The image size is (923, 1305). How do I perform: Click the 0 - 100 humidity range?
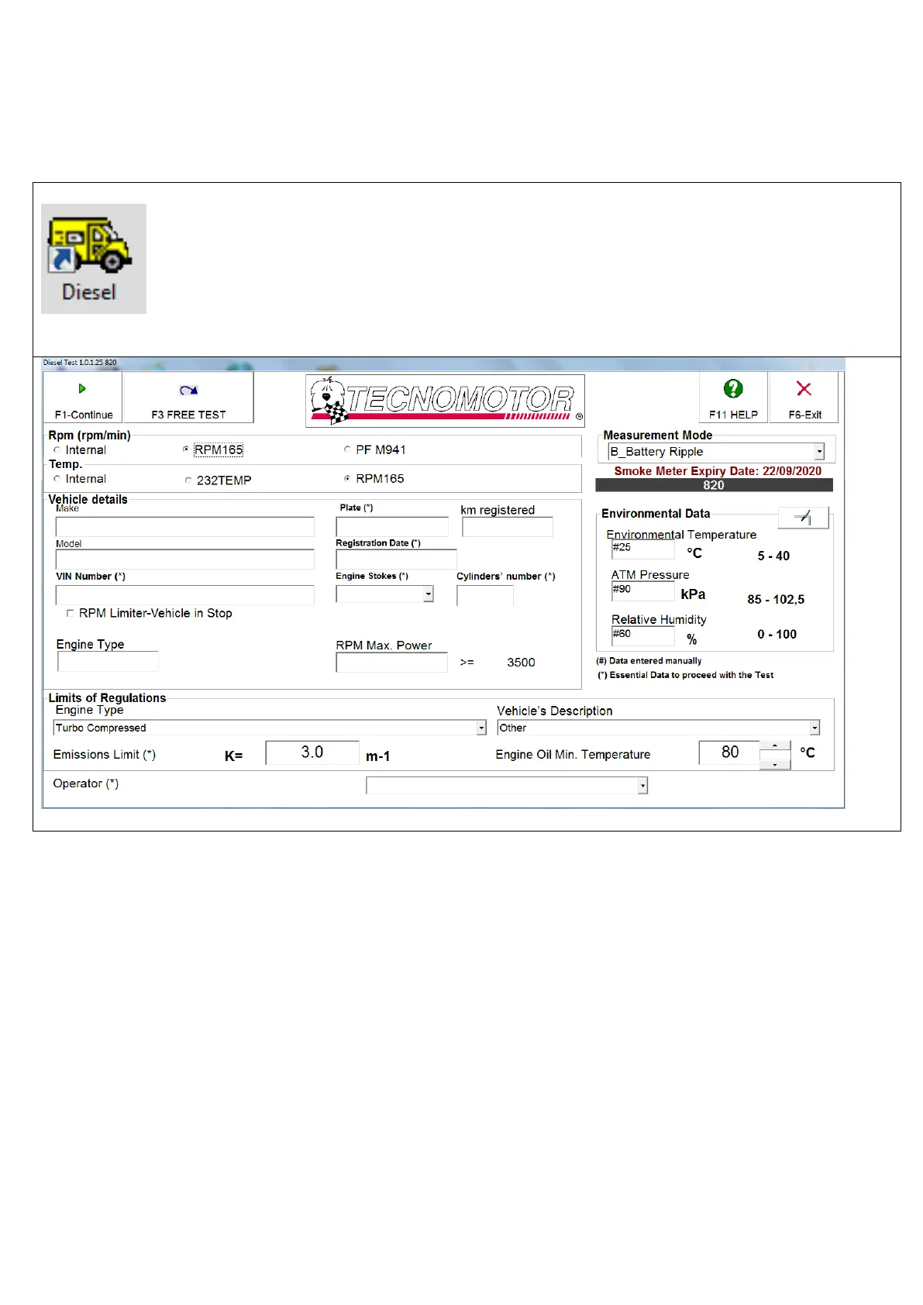coord(777,635)
